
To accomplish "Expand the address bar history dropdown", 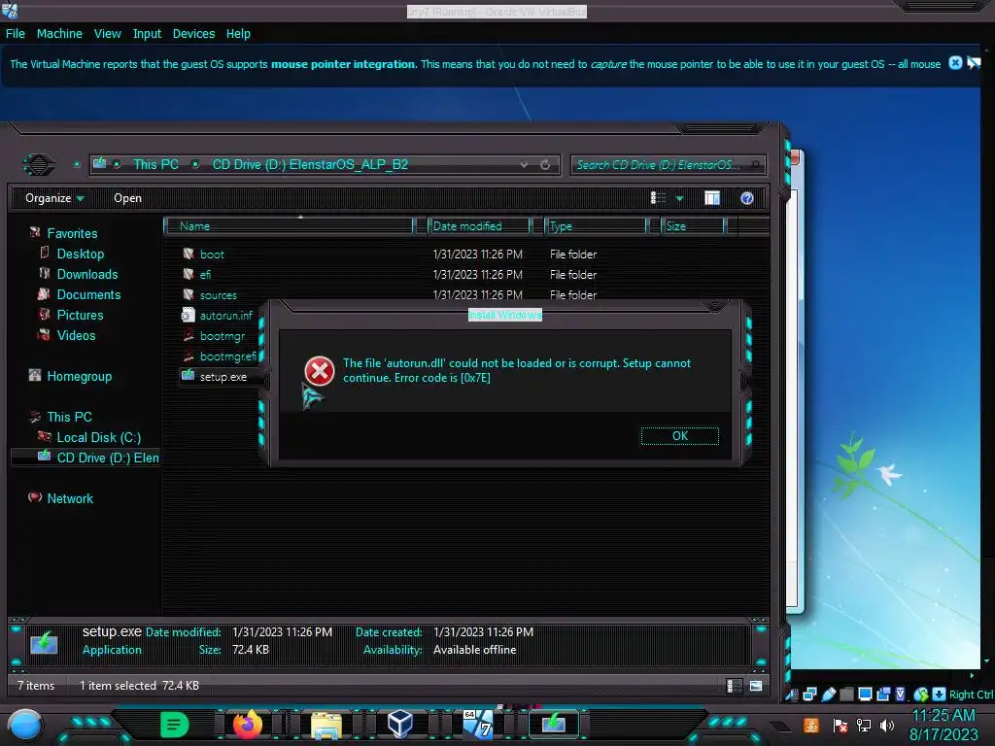I will click(524, 164).
